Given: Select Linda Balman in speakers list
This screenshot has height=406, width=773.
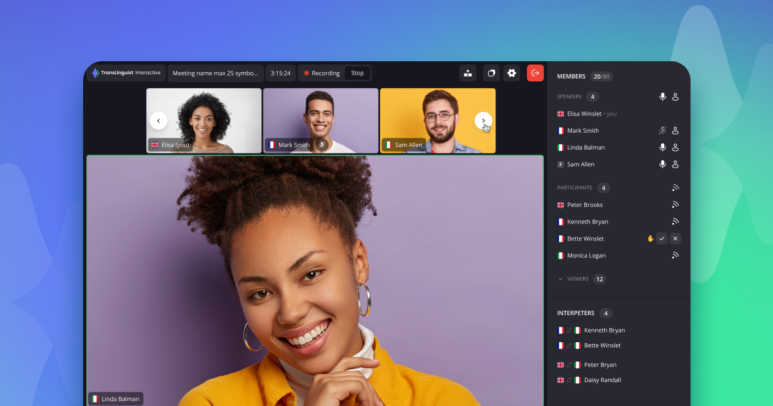Looking at the screenshot, I should pyautogui.click(x=586, y=147).
